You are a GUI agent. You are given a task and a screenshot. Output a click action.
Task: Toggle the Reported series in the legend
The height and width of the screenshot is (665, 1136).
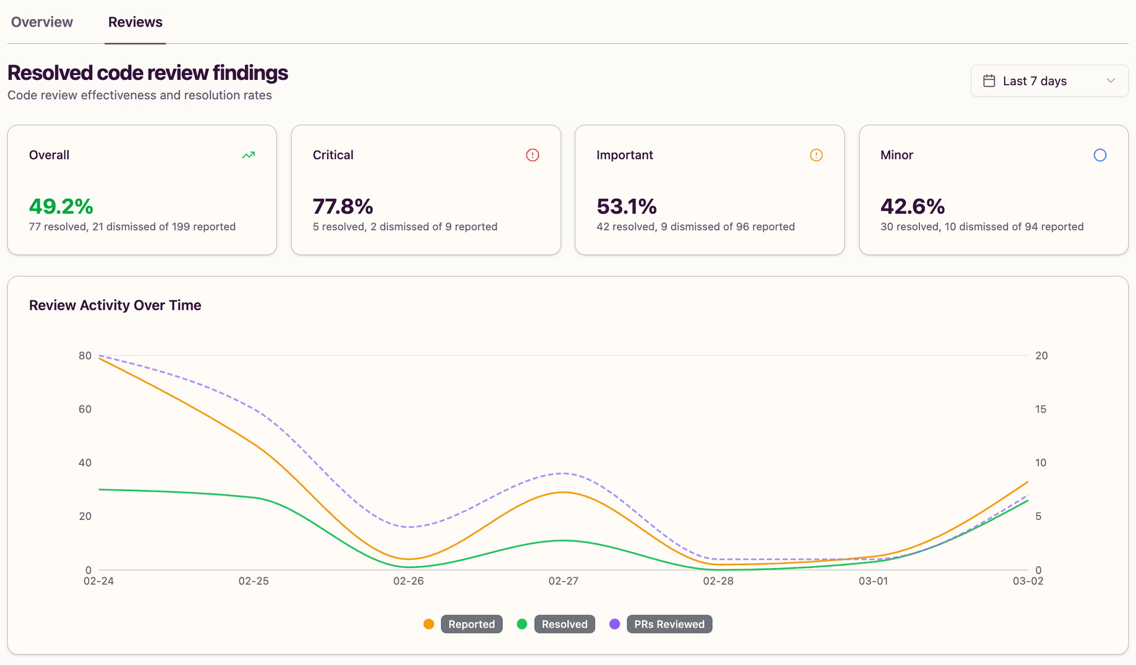(x=472, y=624)
